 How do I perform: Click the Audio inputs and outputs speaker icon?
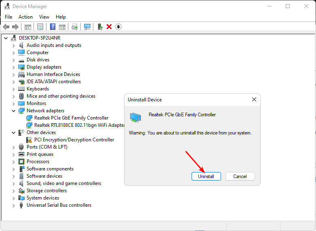point(21,45)
